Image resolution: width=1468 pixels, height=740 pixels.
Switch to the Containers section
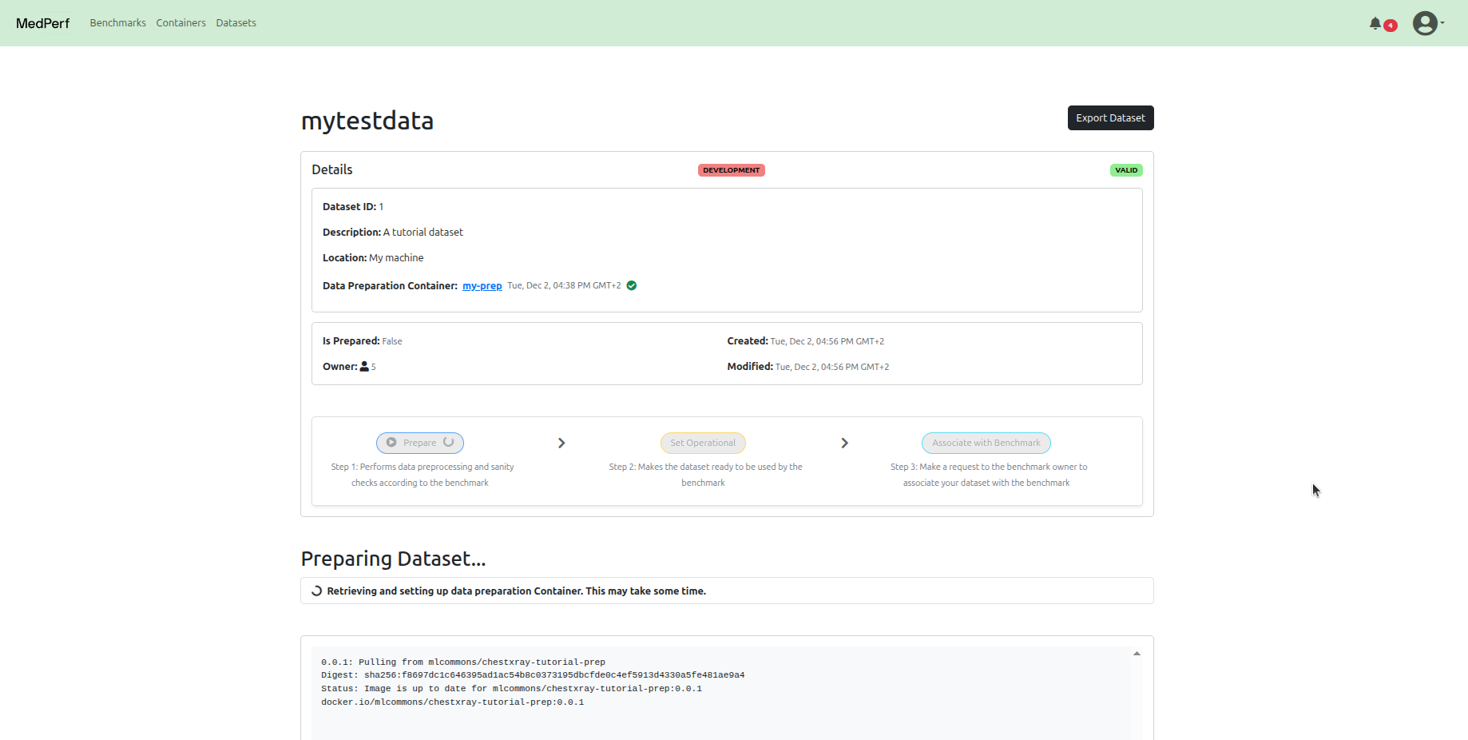(181, 22)
